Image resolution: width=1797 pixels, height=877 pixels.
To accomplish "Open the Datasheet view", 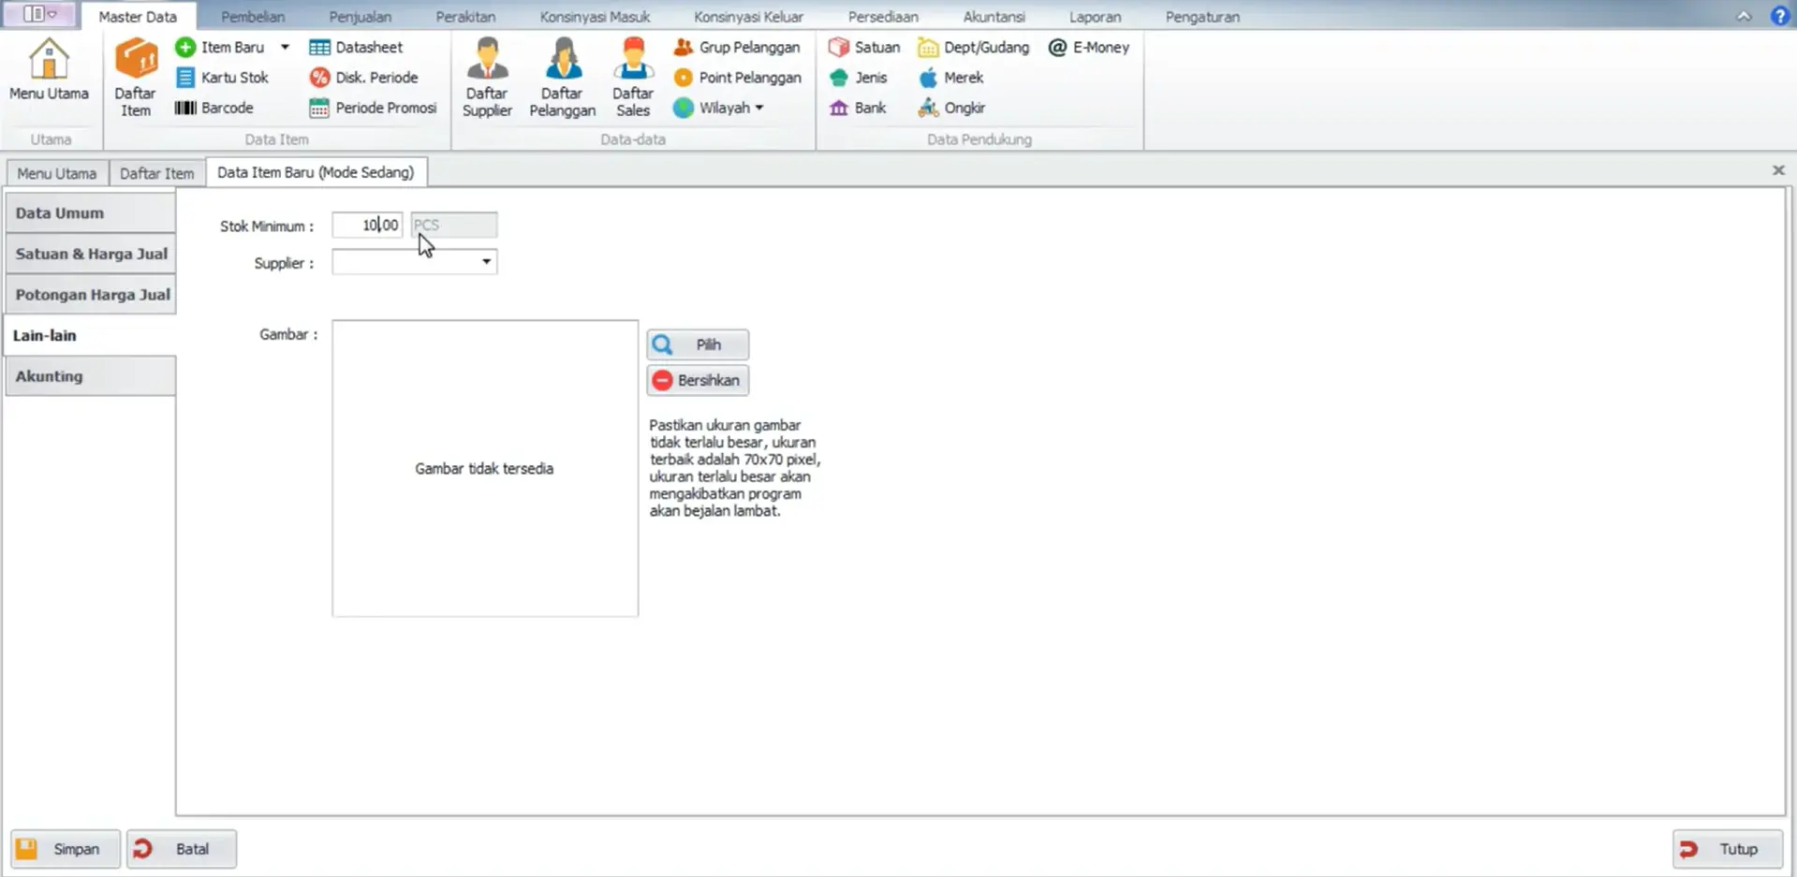I will click(356, 47).
